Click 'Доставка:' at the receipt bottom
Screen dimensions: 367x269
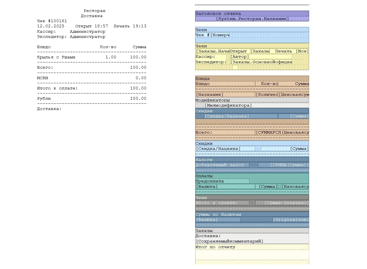49,109
